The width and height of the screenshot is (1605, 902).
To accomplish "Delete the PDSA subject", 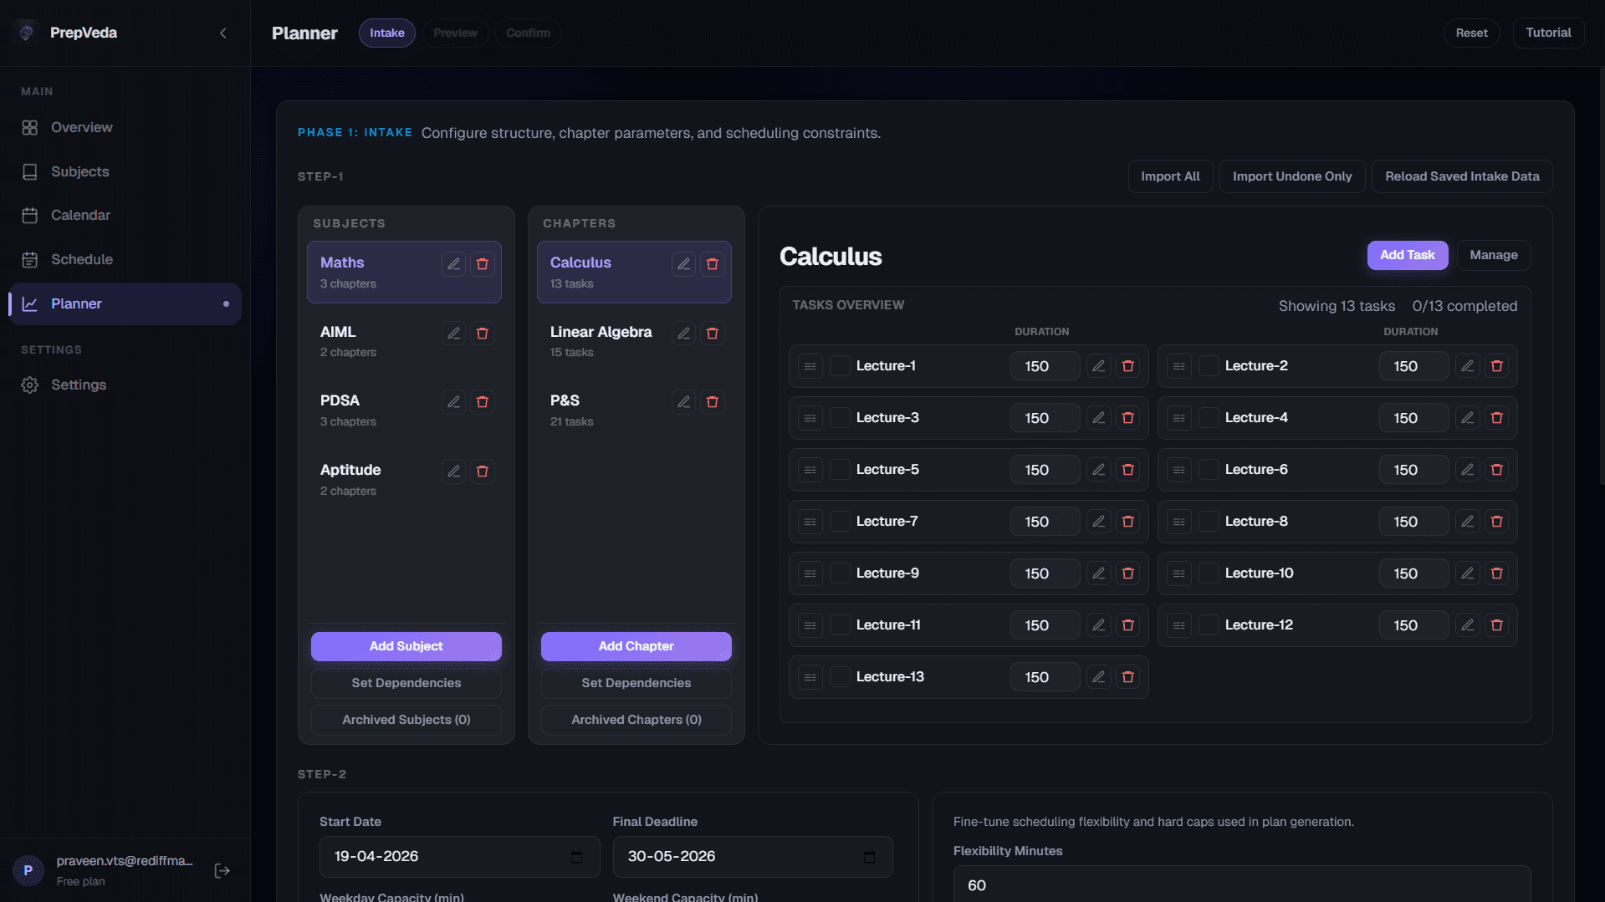I will [483, 402].
